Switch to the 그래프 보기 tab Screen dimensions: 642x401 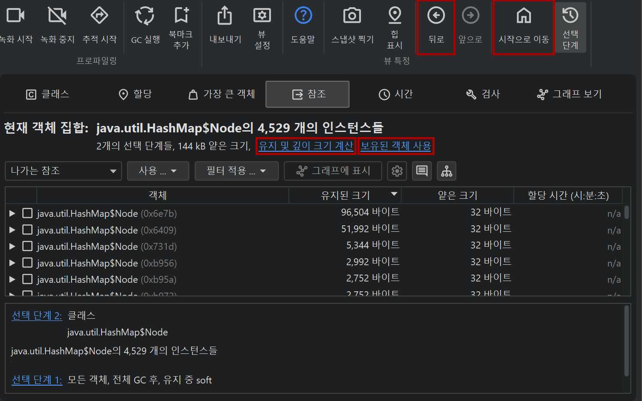pyautogui.click(x=569, y=94)
